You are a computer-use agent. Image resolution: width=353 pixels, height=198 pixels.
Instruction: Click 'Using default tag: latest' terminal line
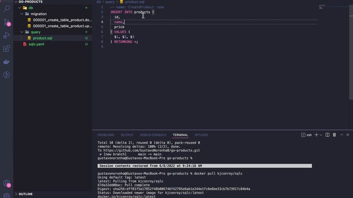(121, 177)
